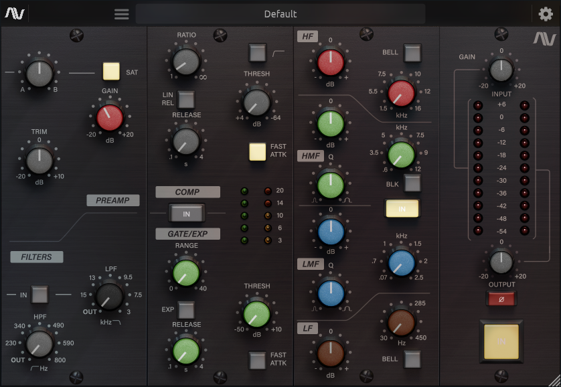The width and height of the screenshot is (561, 387).
Task: Click the logo in the top-left corner
Action: tap(15, 14)
